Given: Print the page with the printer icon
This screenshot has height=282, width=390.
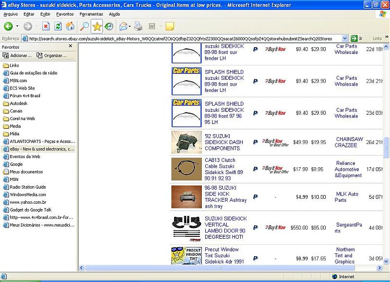Looking at the screenshot, I should [x=138, y=26].
